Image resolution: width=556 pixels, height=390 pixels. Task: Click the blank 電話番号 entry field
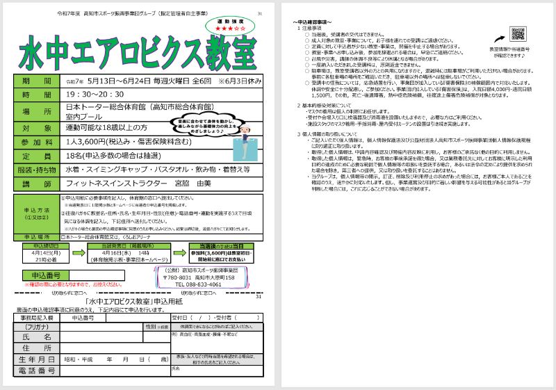115,371
